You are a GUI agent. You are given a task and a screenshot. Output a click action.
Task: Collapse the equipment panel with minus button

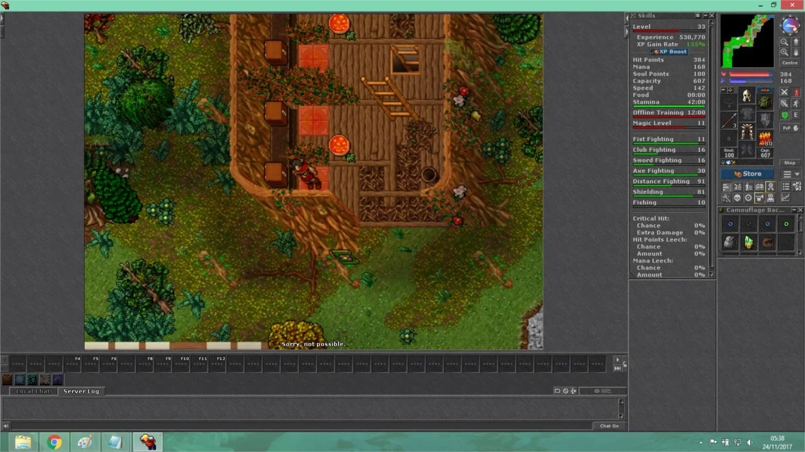tap(723, 90)
